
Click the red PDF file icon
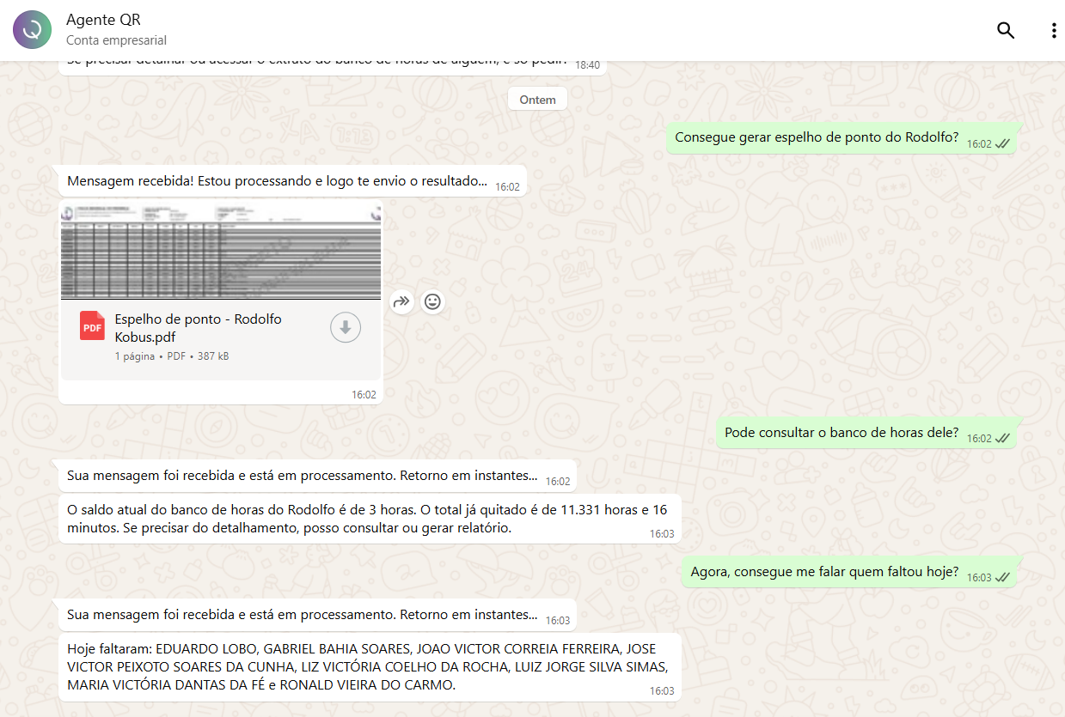click(92, 327)
